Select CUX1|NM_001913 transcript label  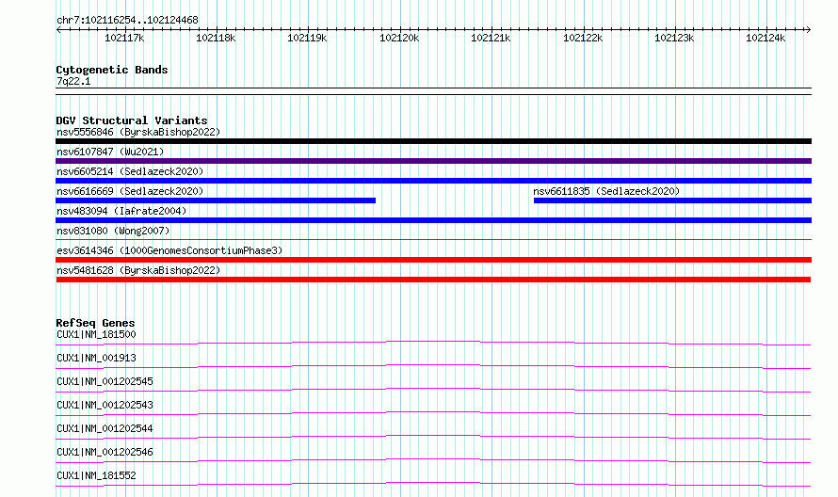96,358
